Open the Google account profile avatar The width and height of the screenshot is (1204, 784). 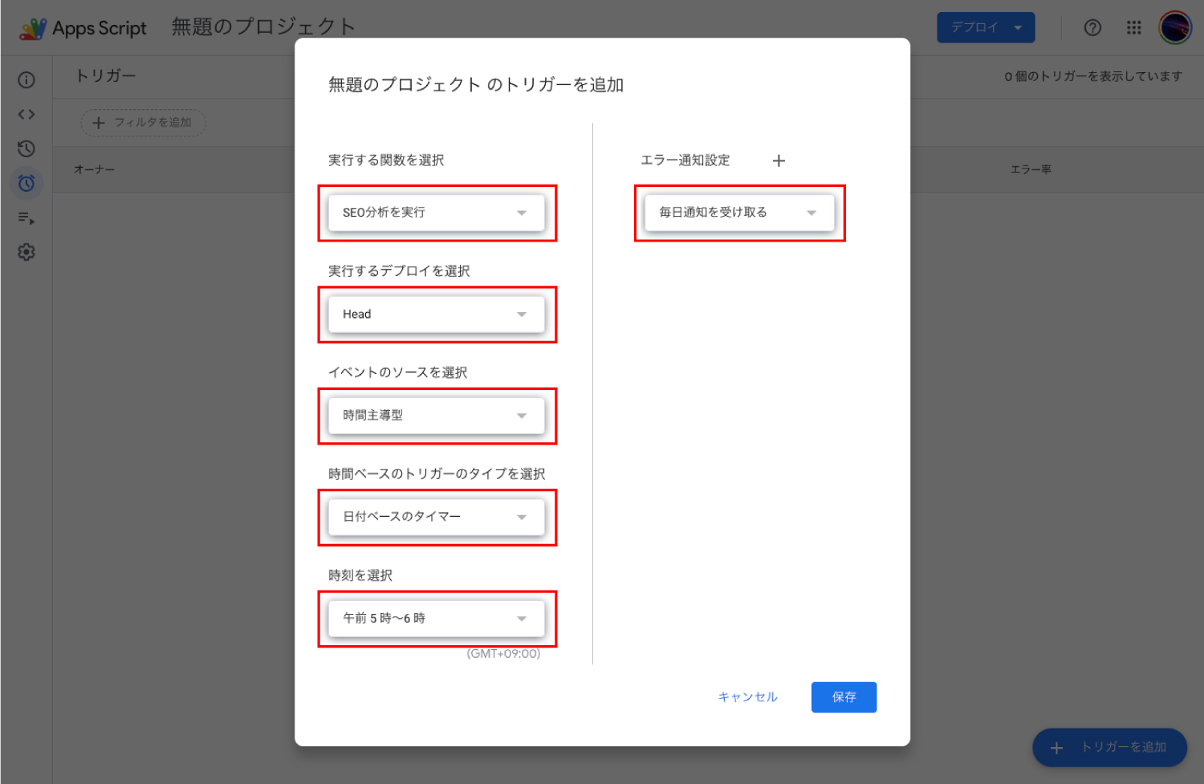tap(1175, 28)
